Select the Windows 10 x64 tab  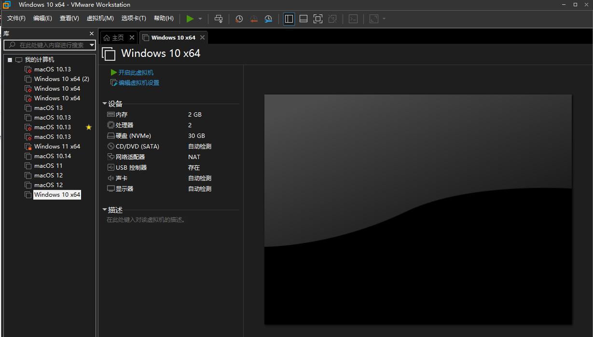pos(173,38)
